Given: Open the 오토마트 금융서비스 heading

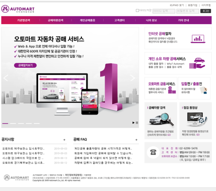Looking at the screenshot, I should click(x=162, y=84).
